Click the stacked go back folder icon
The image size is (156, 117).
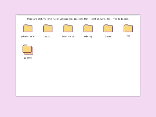(x=28, y=50)
